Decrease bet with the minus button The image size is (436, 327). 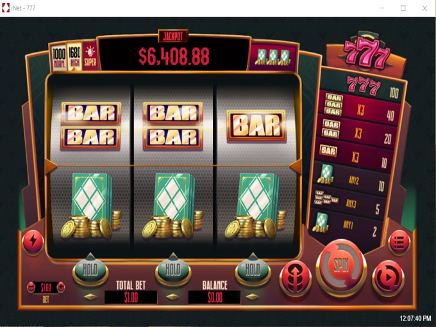(x=31, y=287)
